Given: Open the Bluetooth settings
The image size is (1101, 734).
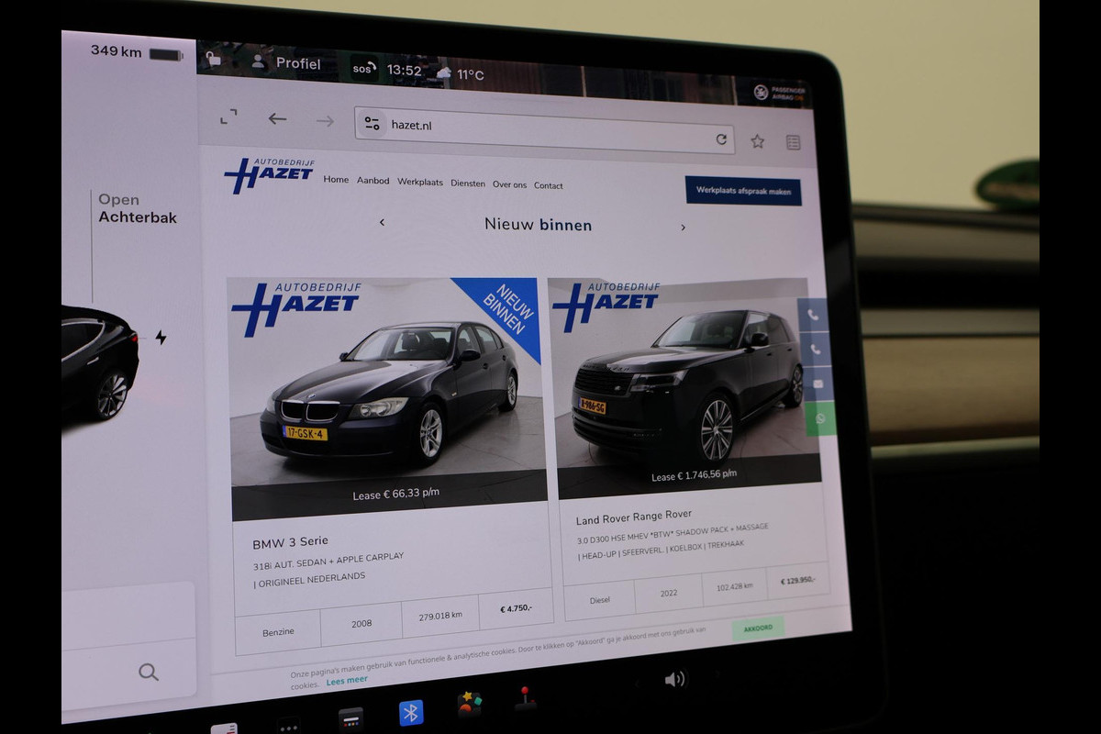Looking at the screenshot, I should 411,712.
